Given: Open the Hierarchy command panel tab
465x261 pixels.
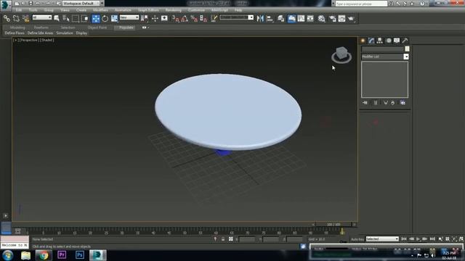Looking at the screenshot, I should coord(379,41).
